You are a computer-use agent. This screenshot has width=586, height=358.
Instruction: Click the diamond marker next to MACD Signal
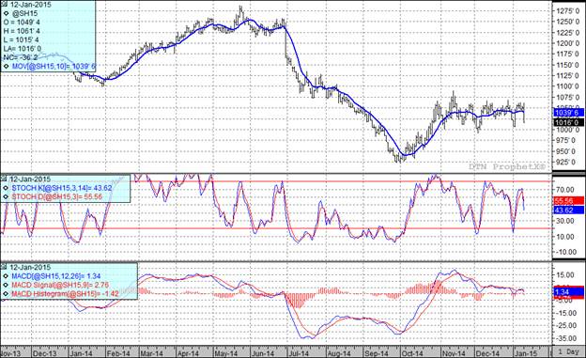(x=6, y=285)
